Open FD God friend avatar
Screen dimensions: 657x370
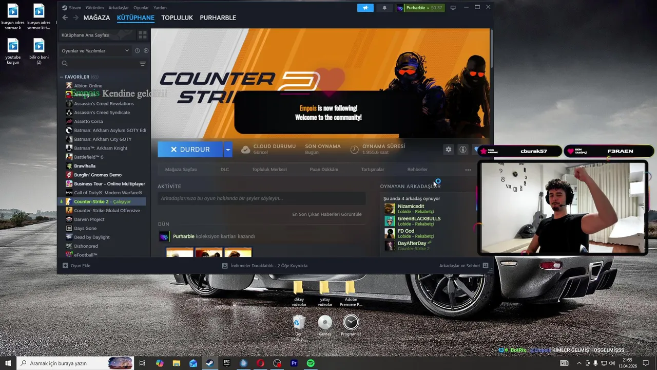[x=390, y=233]
